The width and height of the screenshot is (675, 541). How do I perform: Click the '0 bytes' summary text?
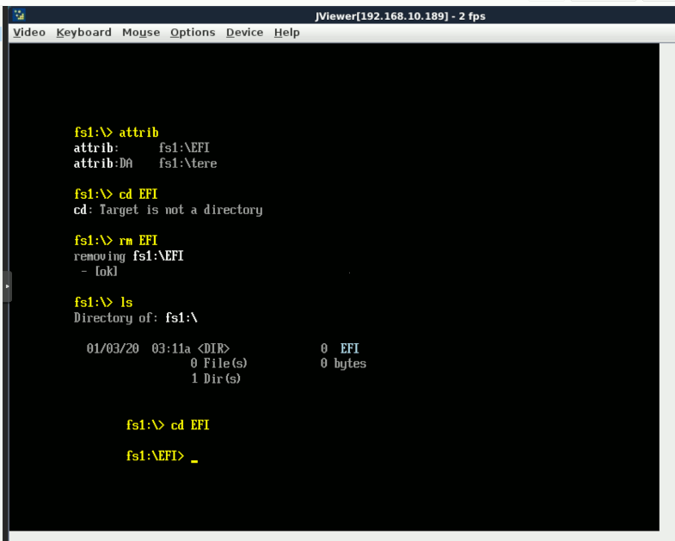pyautogui.click(x=343, y=364)
